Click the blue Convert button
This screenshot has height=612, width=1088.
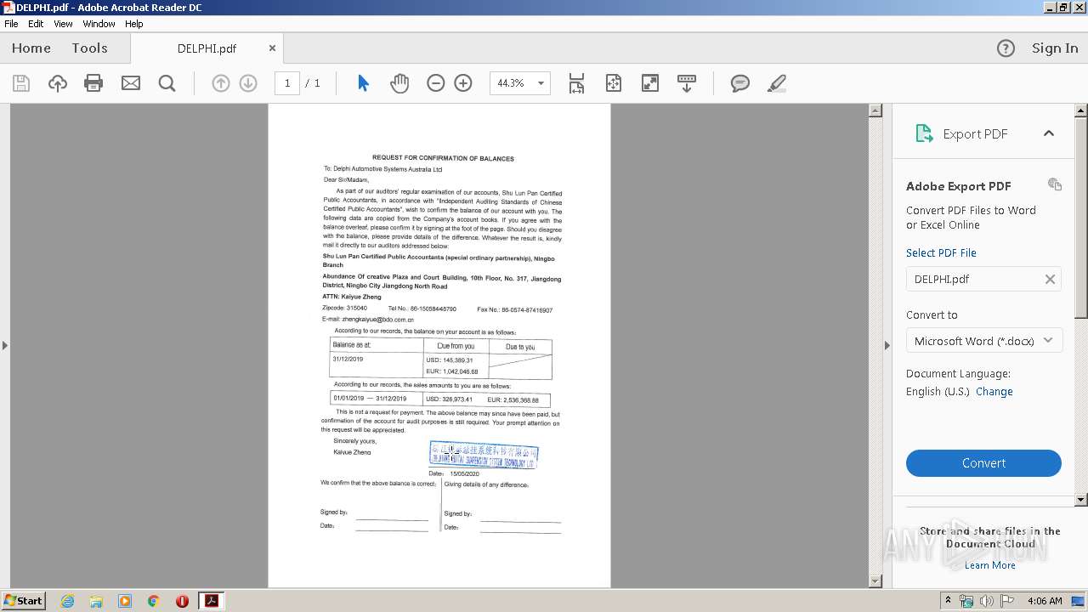pyautogui.click(x=983, y=463)
